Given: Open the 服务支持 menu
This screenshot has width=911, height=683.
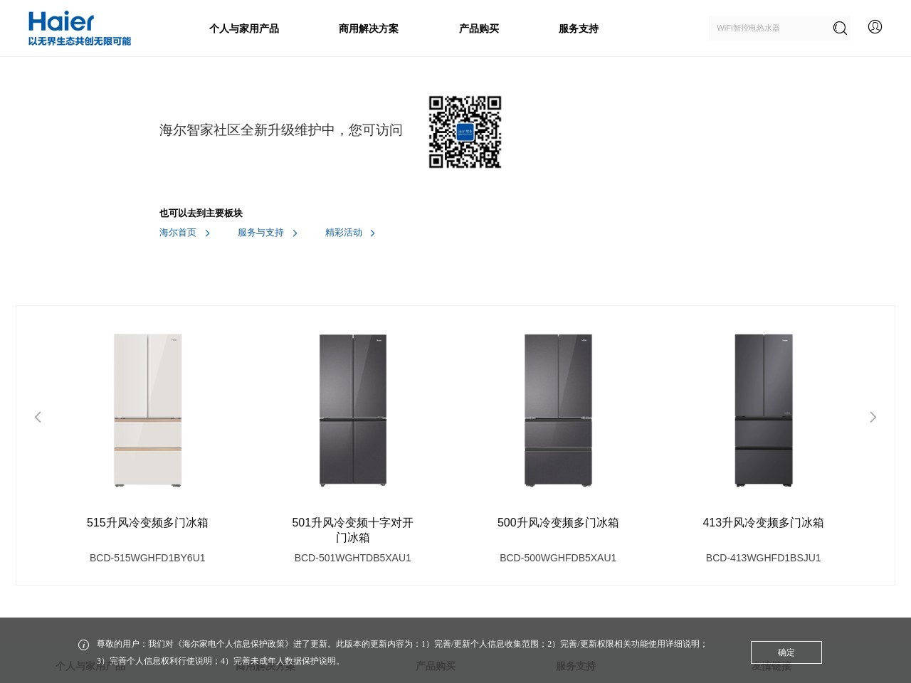Looking at the screenshot, I should (579, 28).
